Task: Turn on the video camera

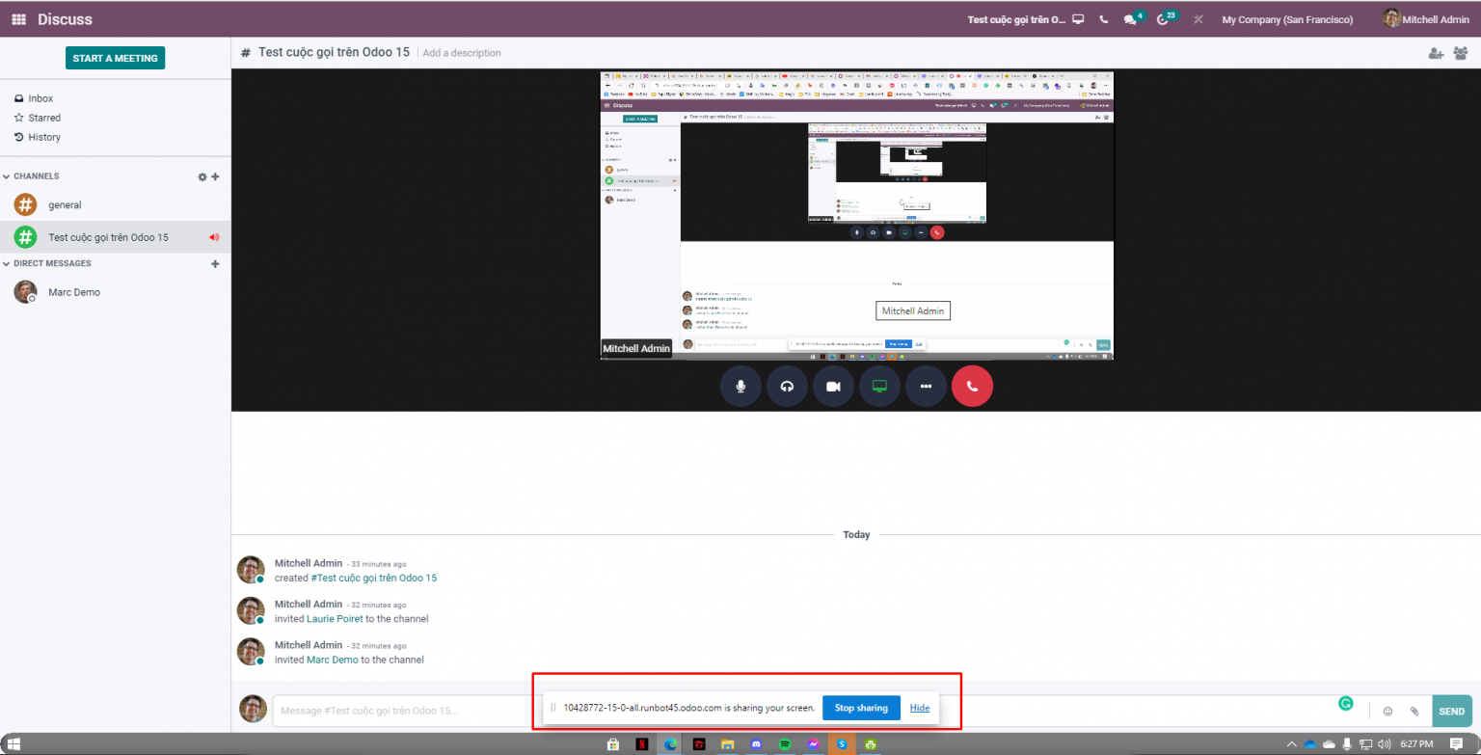Action: [x=833, y=387]
